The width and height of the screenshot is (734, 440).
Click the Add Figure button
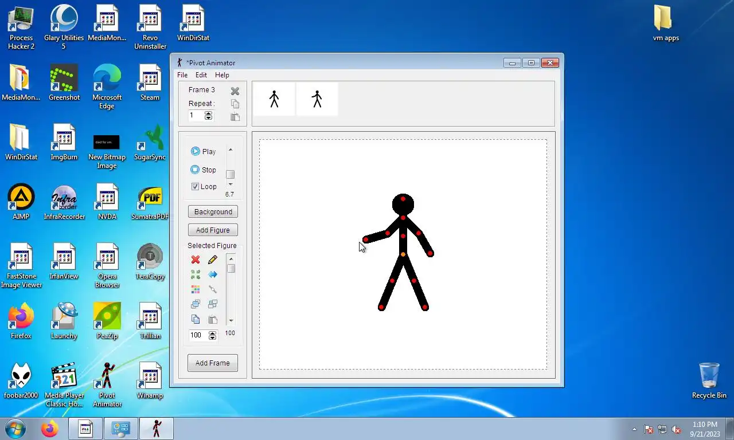point(213,230)
